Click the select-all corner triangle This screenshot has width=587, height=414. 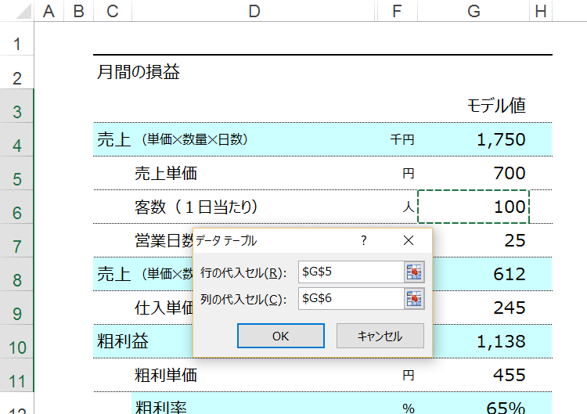coord(24,11)
